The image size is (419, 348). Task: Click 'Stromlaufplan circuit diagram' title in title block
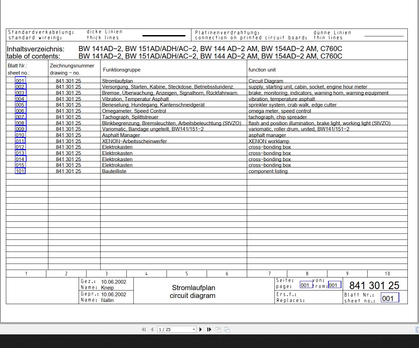point(193,292)
